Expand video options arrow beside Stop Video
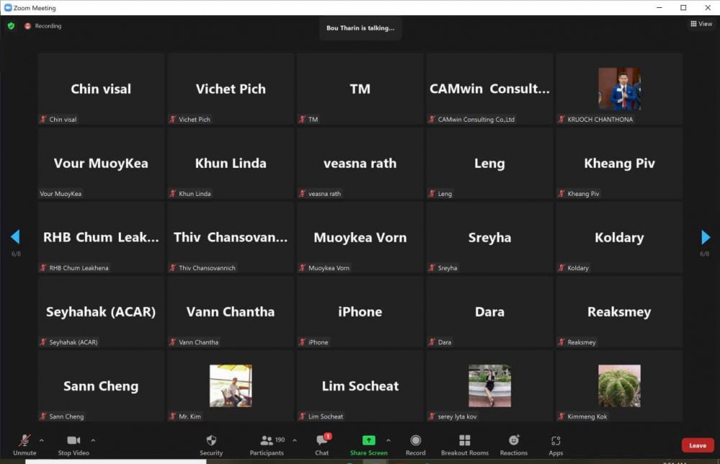720x464 pixels. [93, 440]
